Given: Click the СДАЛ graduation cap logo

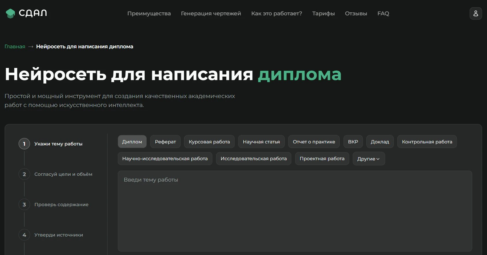Looking at the screenshot, I should coord(10,13).
